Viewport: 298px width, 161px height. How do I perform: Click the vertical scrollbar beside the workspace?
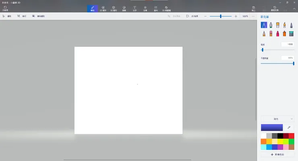(256, 89)
